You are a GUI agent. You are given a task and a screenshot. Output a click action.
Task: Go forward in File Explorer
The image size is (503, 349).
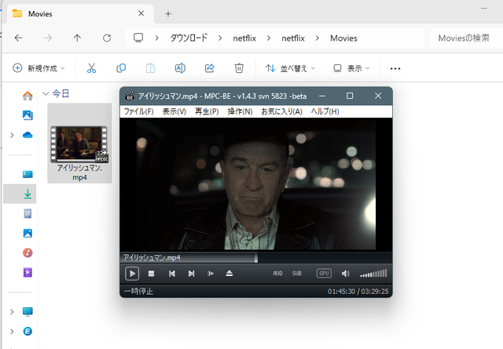point(48,38)
